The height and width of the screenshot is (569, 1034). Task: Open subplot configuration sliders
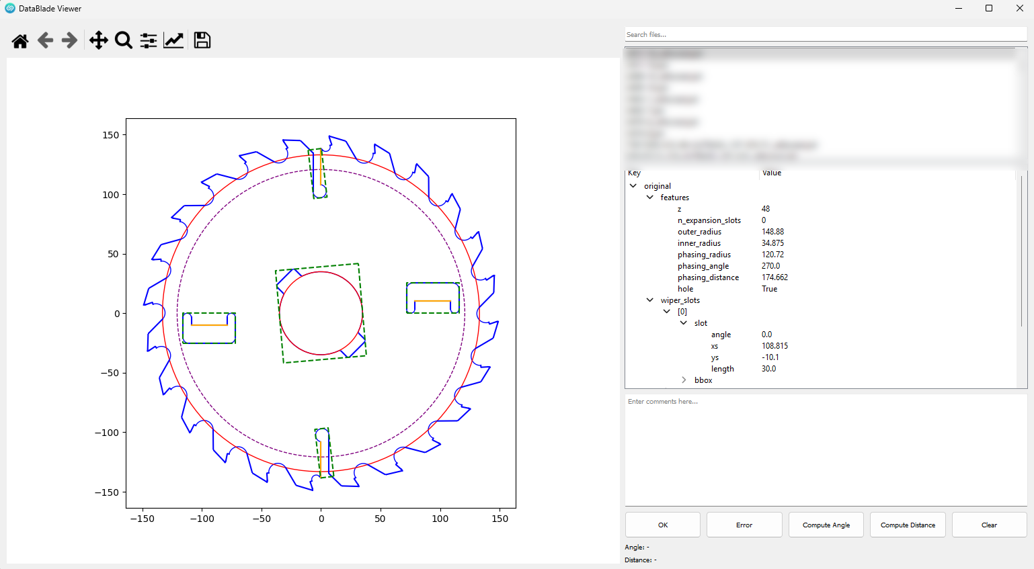click(x=149, y=40)
